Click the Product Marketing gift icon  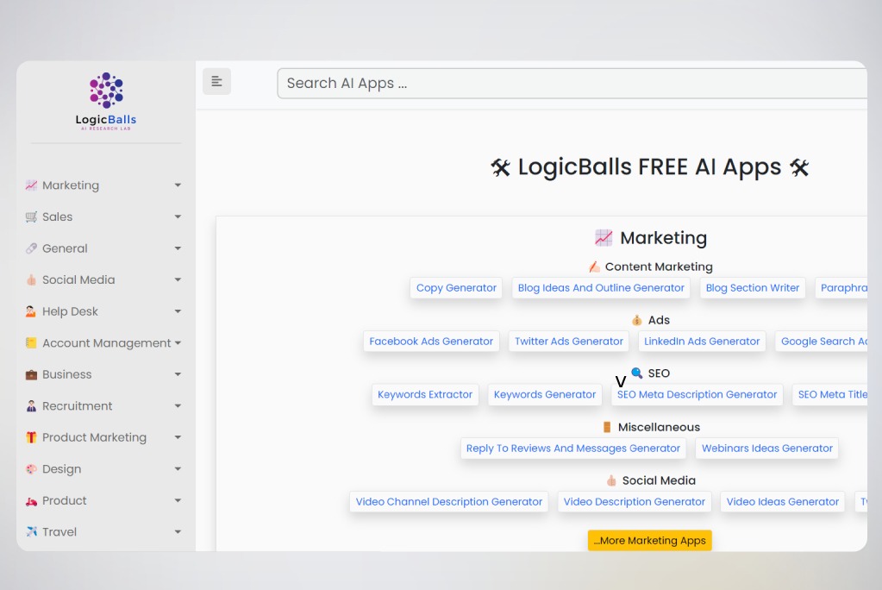click(32, 437)
